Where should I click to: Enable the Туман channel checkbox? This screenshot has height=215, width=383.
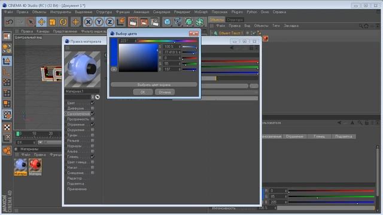coord(93,135)
